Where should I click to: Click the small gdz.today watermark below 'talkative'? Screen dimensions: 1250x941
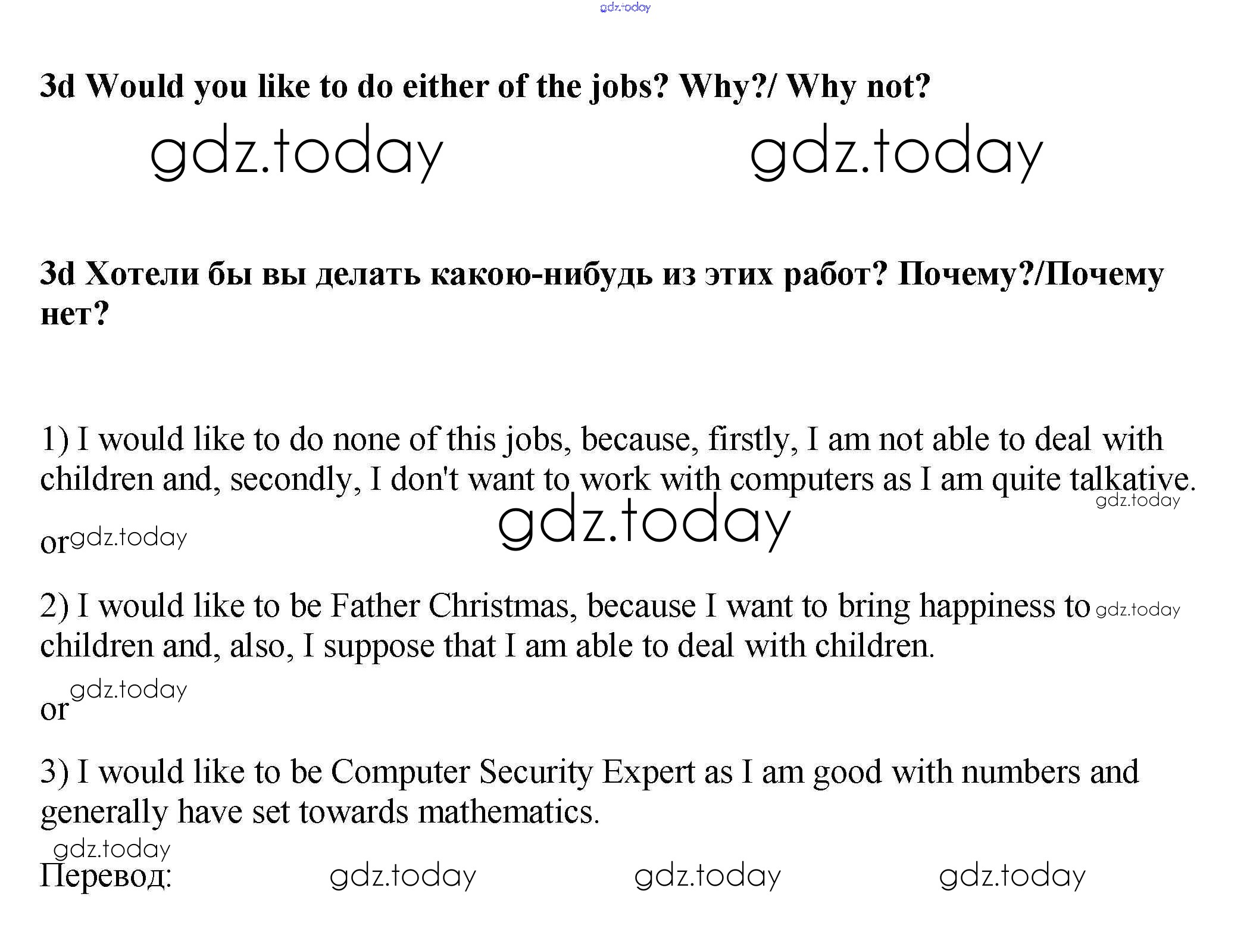(x=1137, y=501)
